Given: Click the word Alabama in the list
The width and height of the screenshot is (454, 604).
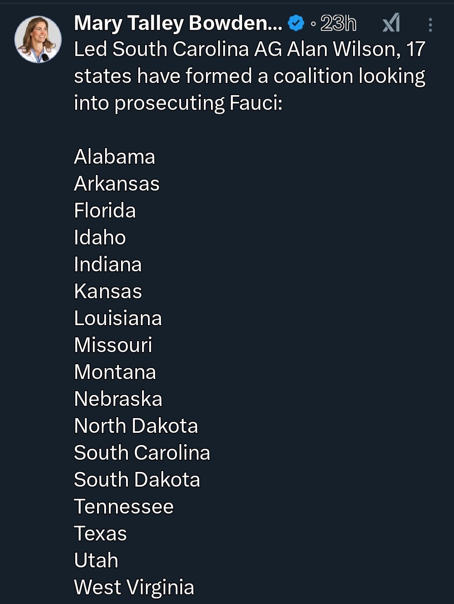Looking at the screenshot, I should point(114,157).
